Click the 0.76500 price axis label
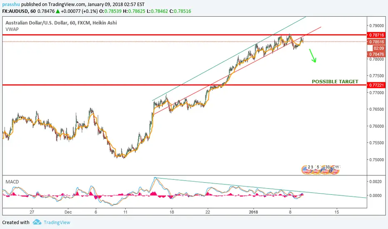Screen dimensions: 388x229 [x=377, y=109]
